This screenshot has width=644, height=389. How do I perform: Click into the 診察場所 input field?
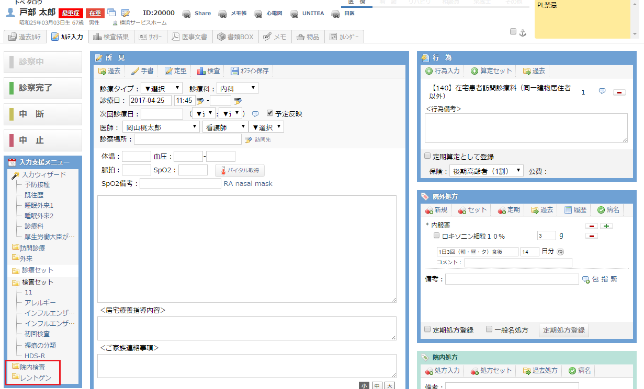click(x=188, y=139)
